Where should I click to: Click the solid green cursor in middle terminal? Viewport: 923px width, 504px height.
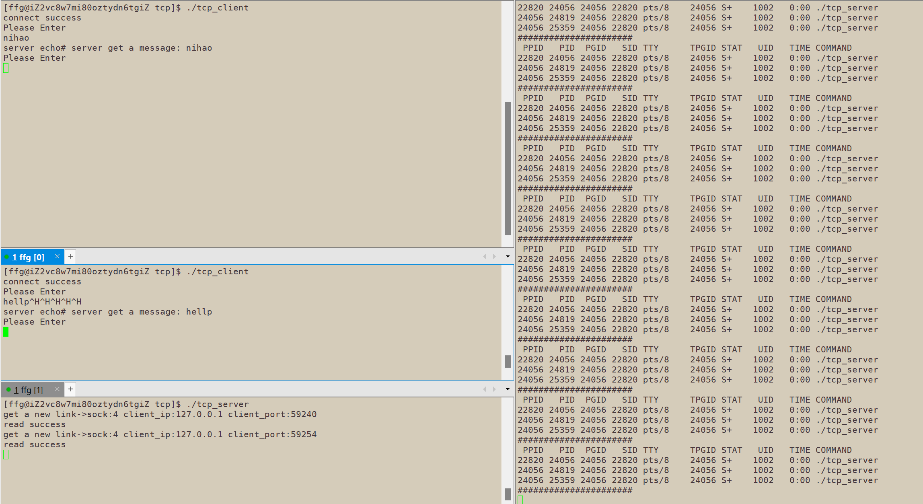point(6,332)
